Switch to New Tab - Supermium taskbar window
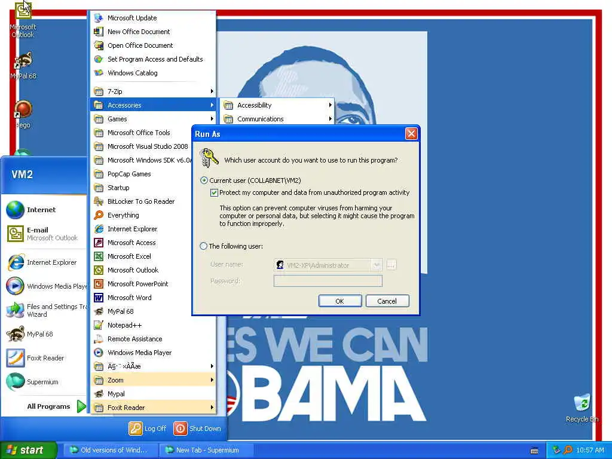 pyautogui.click(x=206, y=450)
